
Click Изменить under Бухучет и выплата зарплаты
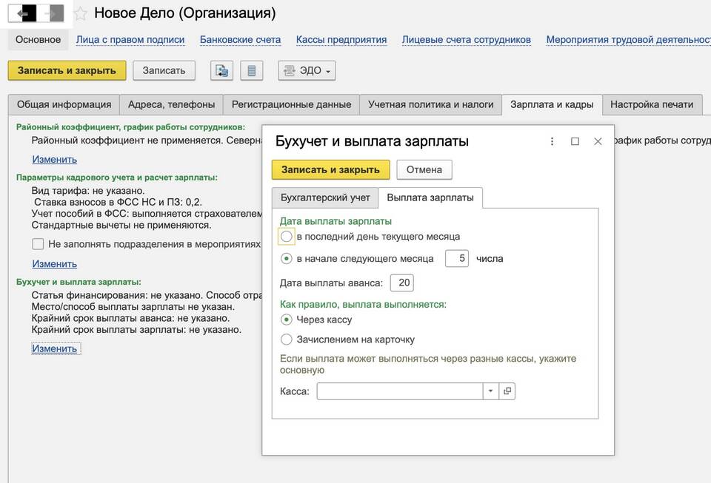pos(55,348)
